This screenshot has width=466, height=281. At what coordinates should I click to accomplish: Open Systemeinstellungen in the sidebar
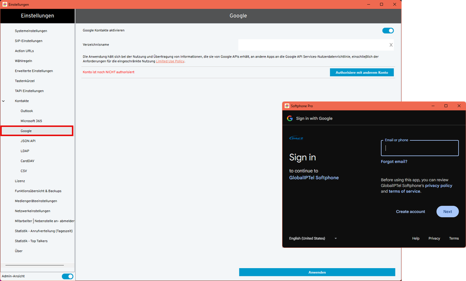(x=31, y=31)
